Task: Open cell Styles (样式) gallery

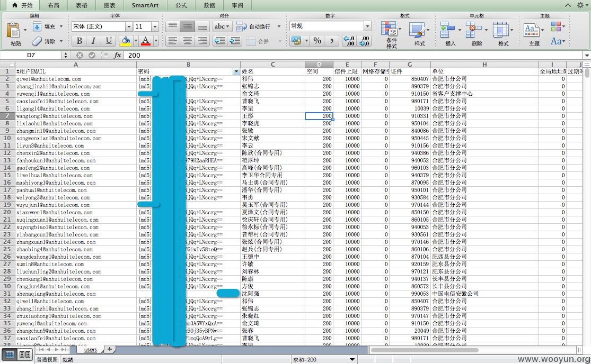Action: coord(417,30)
